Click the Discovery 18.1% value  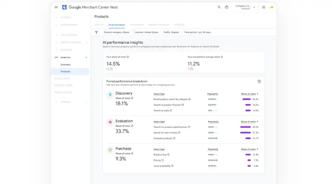point(121,103)
